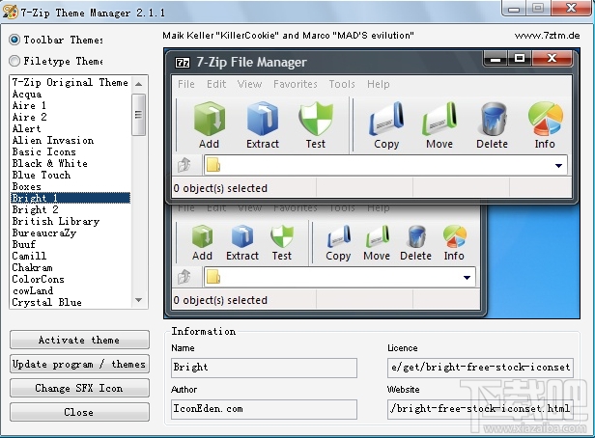Click the palette app icon in title bar

[x=10, y=12]
